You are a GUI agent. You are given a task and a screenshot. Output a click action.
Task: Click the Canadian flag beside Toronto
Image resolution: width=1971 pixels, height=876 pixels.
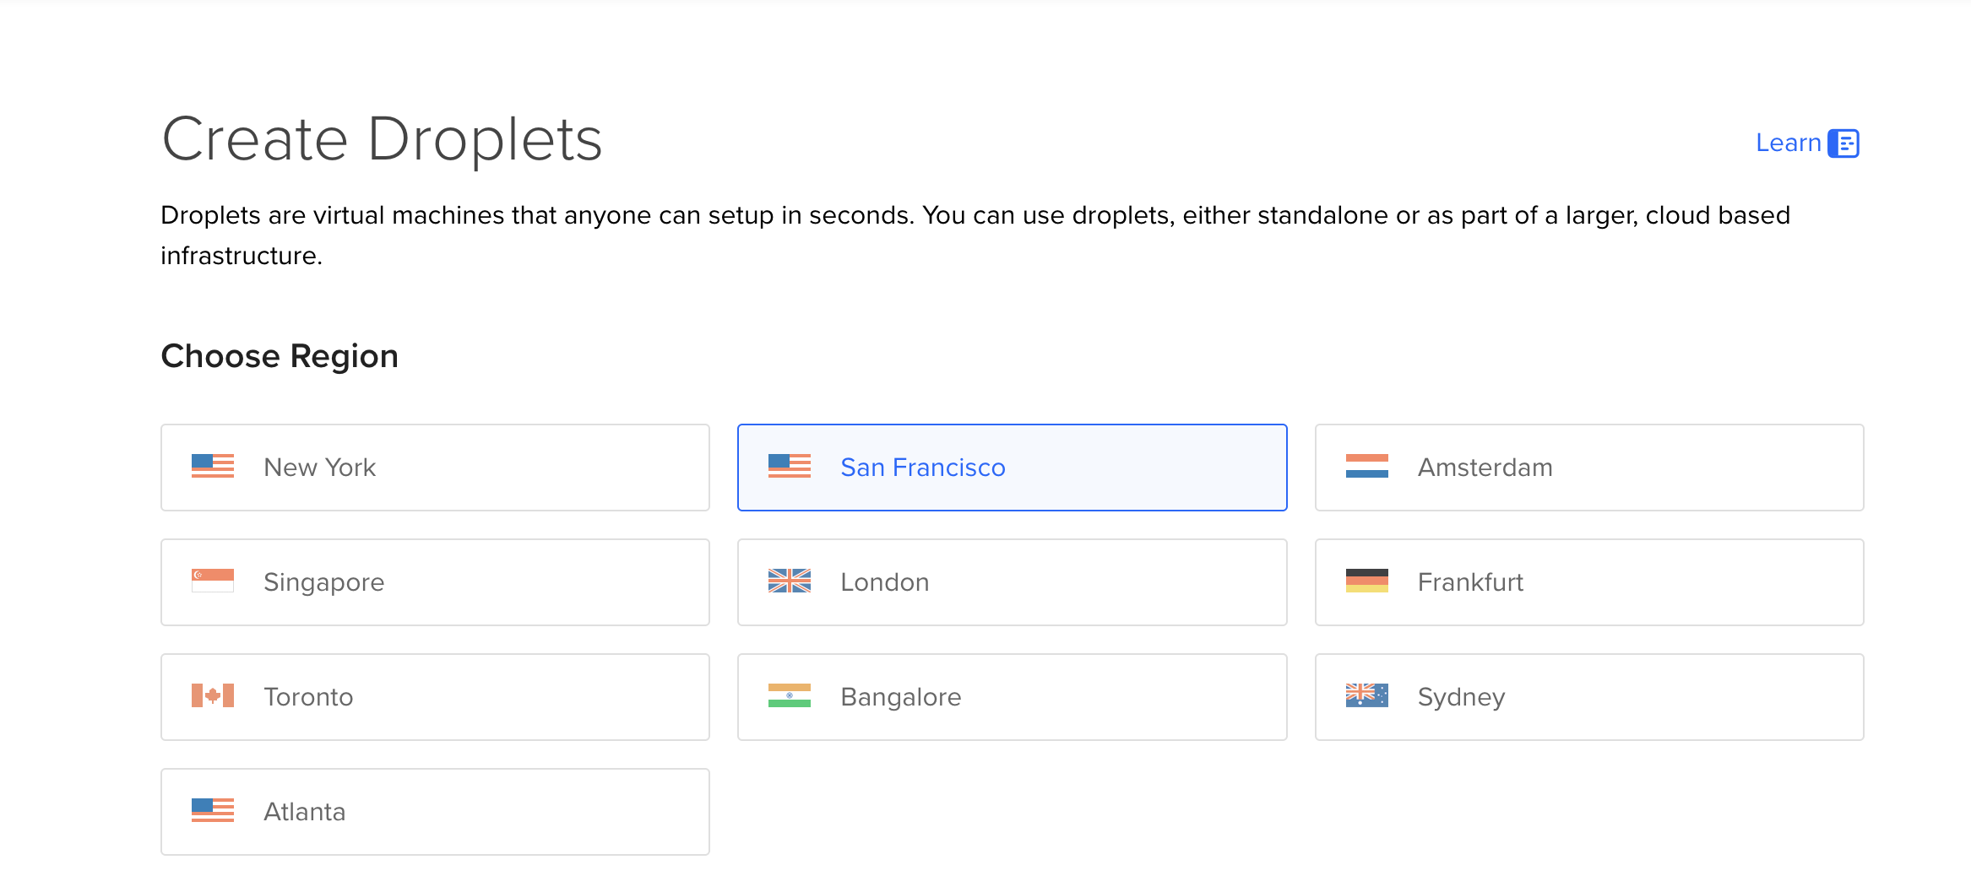coord(213,695)
